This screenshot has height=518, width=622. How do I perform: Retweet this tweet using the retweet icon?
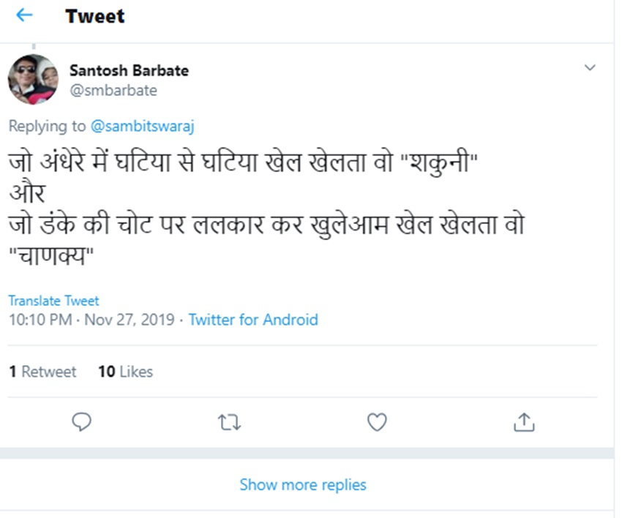click(230, 422)
